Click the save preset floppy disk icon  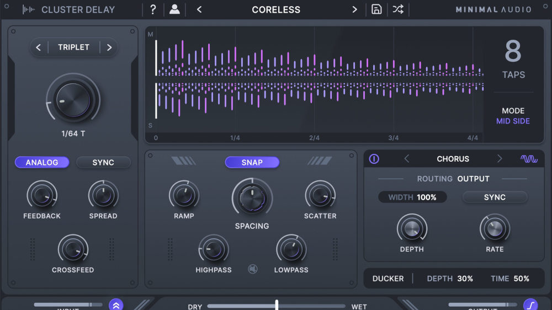coord(376,9)
